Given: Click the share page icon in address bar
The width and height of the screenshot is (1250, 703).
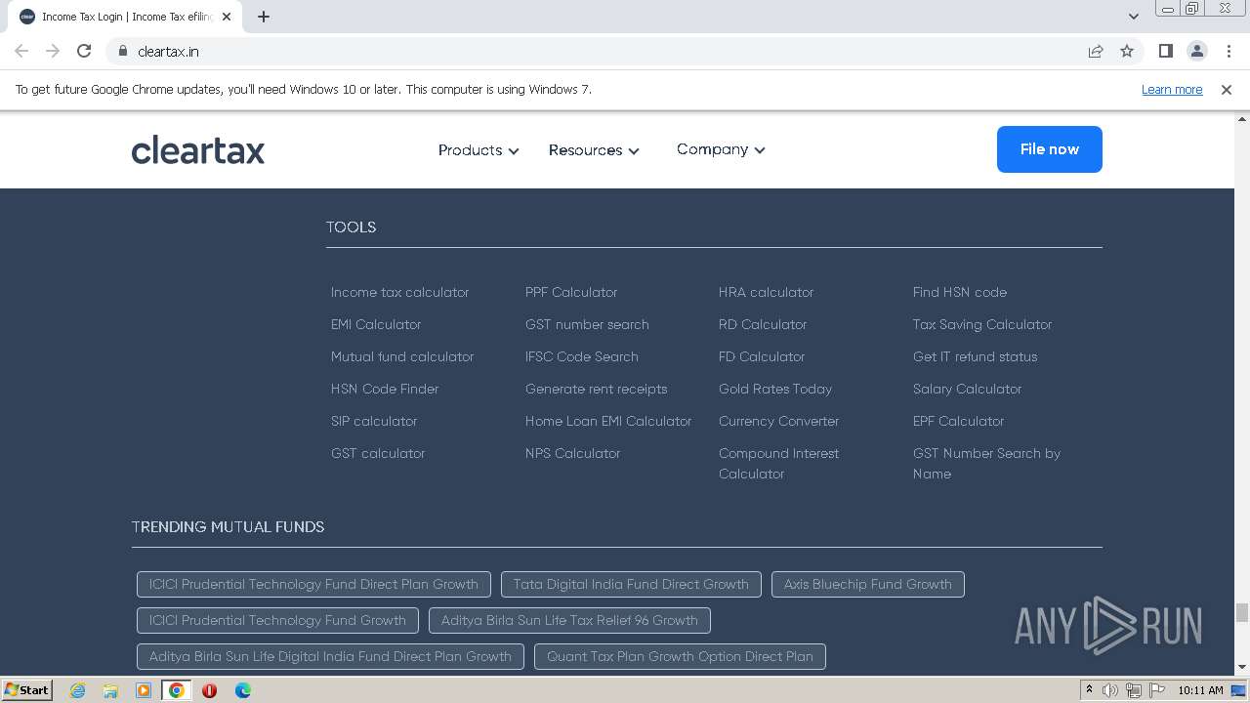Looking at the screenshot, I should [1096, 51].
